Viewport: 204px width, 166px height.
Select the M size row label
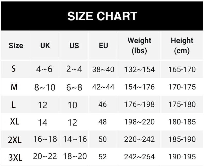[14, 87]
